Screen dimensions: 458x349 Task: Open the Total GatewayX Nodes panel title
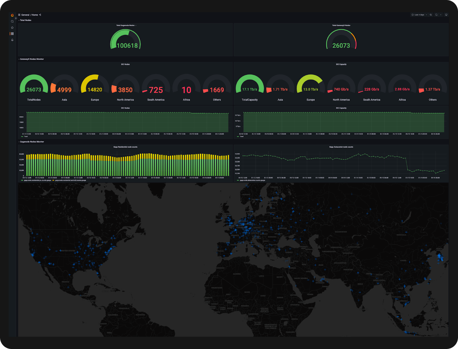[341, 25]
